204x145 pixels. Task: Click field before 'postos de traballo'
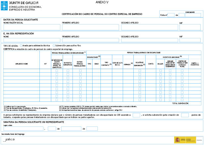coord(185,115)
